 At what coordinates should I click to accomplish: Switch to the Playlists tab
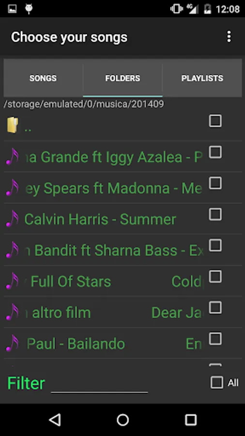(x=202, y=78)
